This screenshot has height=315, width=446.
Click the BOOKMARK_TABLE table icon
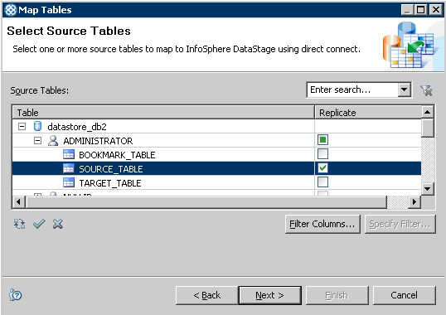click(69, 154)
